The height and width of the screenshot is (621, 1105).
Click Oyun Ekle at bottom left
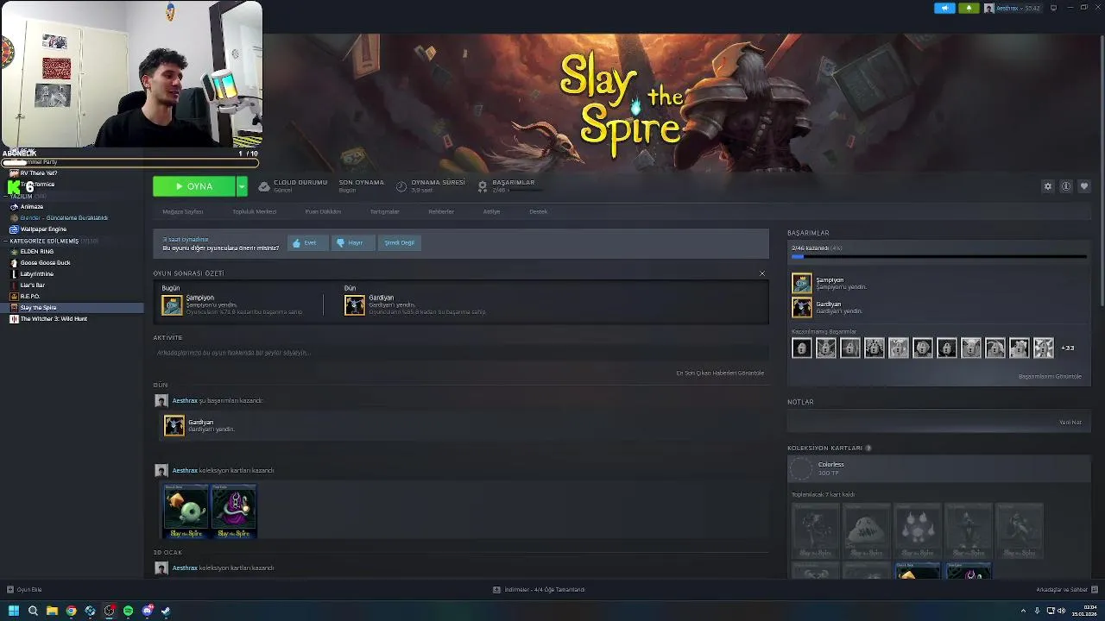pos(24,590)
